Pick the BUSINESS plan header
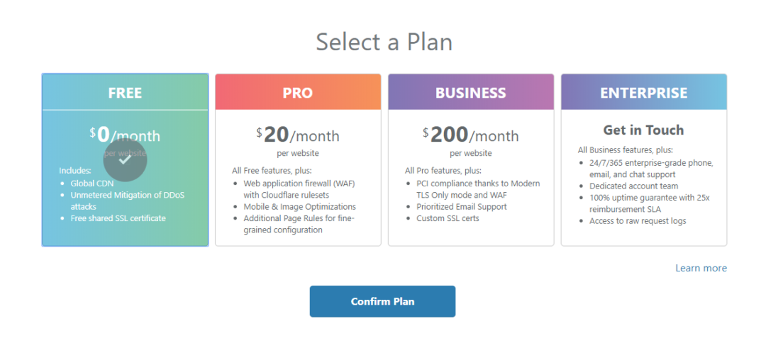The image size is (766, 343). coord(470,93)
